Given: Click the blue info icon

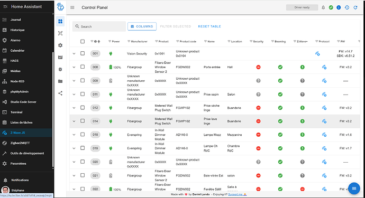Looking at the screenshot, I should [x=339, y=7].
